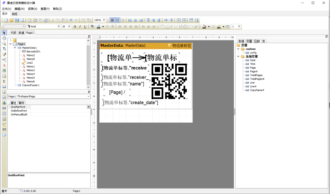330x194 pixels.
Task: Switch to the 代码 tab
Action: click(x=13, y=33)
